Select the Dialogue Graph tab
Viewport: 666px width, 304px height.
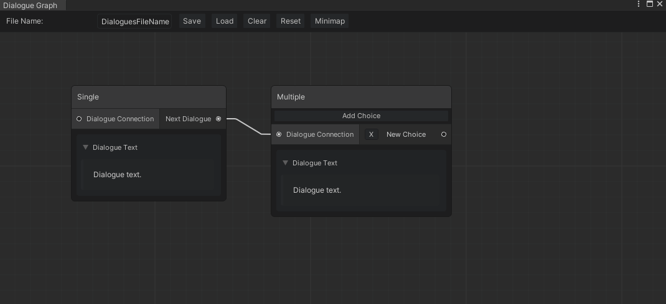[30, 5]
